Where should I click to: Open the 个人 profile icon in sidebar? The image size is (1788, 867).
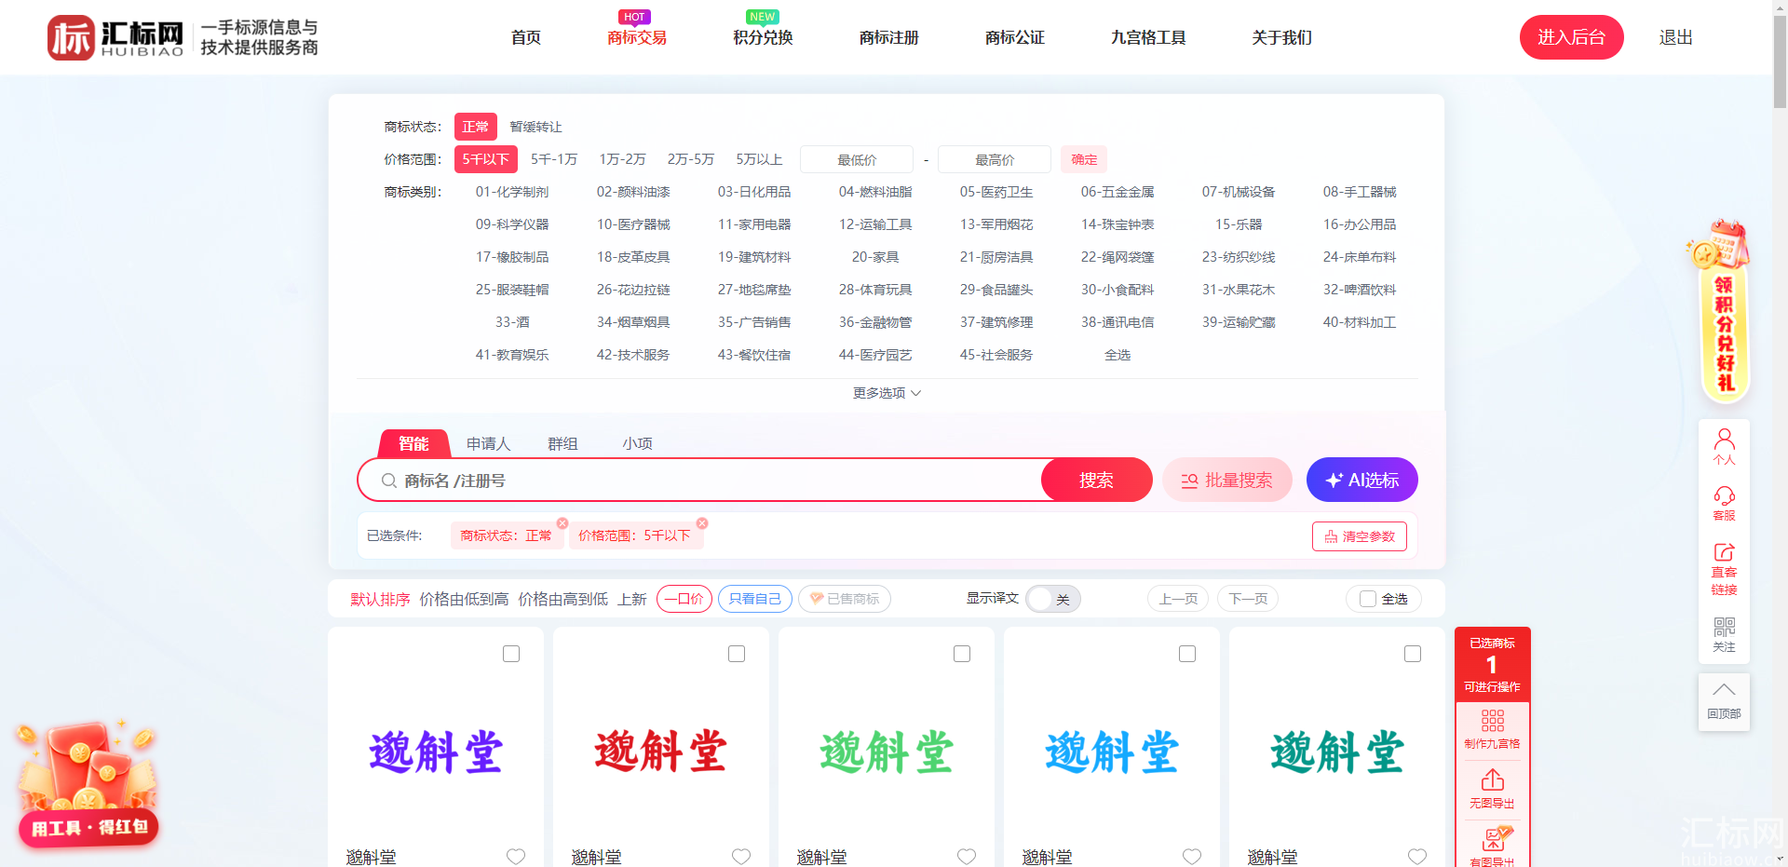click(x=1724, y=447)
